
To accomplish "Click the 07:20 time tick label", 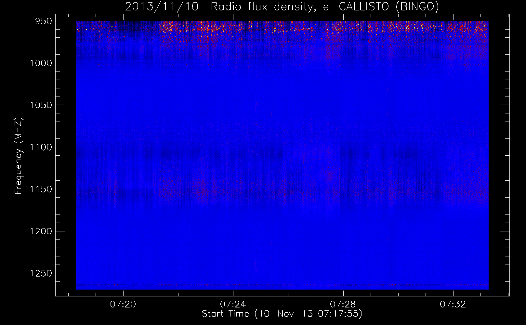I will (123, 305).
